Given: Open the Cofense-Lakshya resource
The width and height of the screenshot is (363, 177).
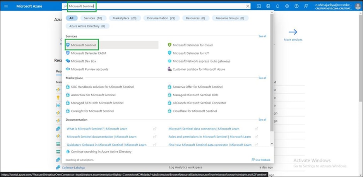Looking at the screenshot, I should [74, 167].
